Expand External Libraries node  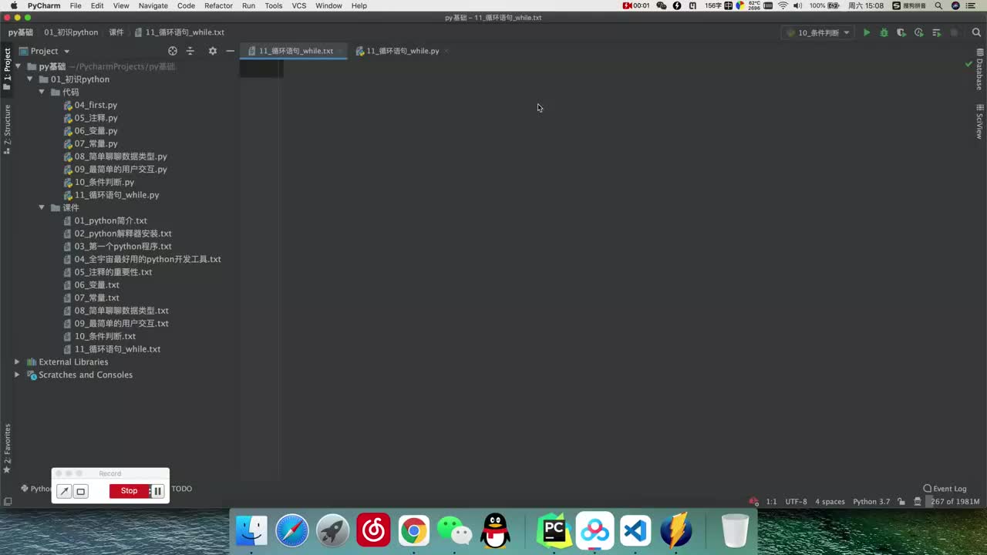[x=17, y=362]
